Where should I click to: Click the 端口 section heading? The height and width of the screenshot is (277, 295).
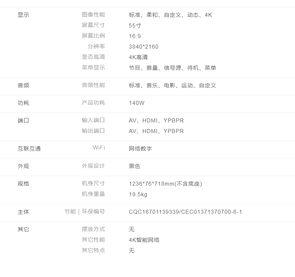(x=23, y=121)
